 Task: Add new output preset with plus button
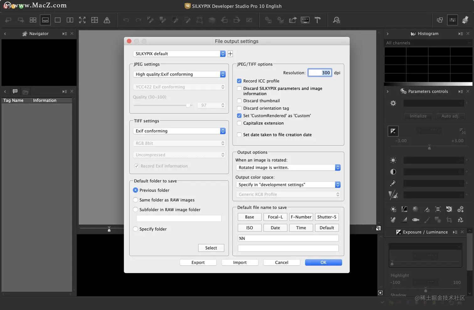pyautogui.click(x=230, y=54)
